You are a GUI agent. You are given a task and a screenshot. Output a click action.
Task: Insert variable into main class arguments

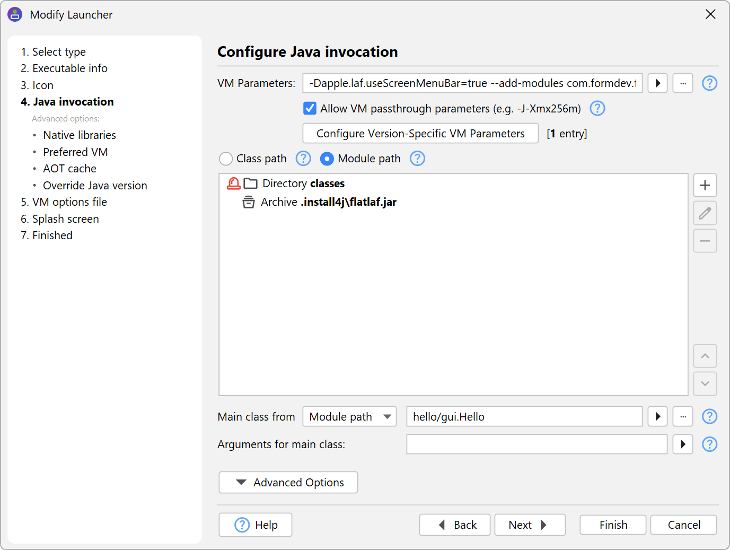[x=683, y=444]
